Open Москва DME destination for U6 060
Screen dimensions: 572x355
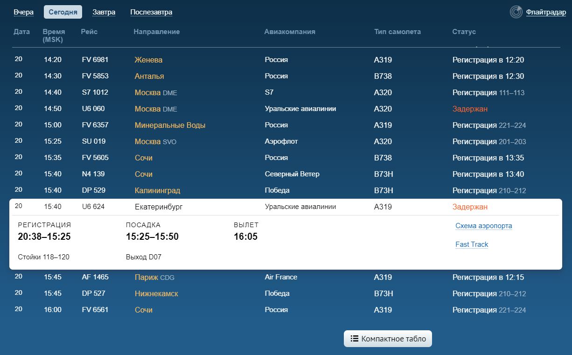pos(156,109)
